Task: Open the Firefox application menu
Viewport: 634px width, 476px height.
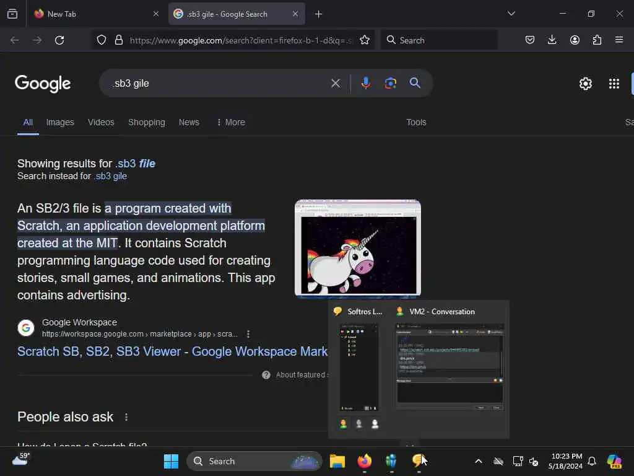Action: point(619,40)
